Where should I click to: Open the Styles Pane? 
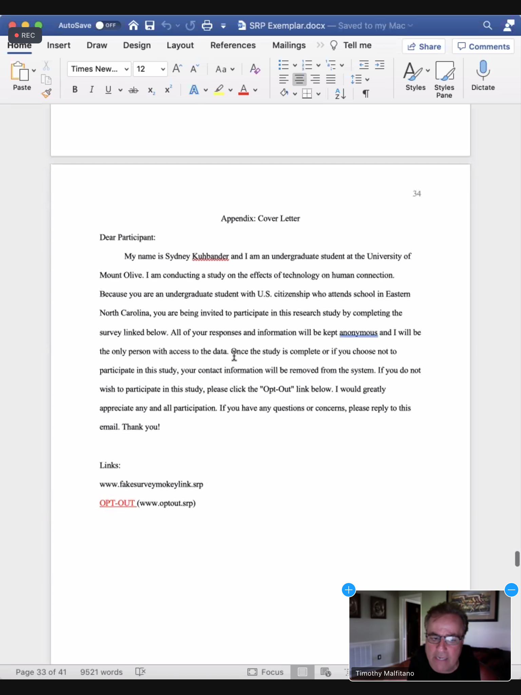444,80
